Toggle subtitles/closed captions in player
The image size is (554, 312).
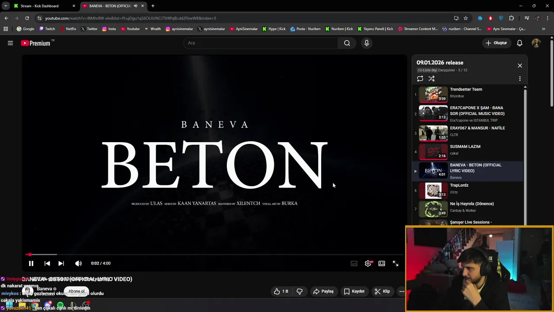[x=354, y=263]
